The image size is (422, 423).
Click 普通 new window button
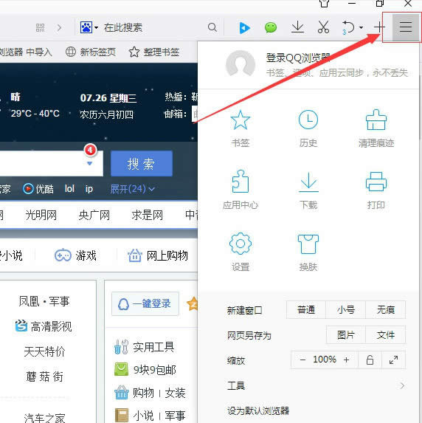[x=306, y=310]
